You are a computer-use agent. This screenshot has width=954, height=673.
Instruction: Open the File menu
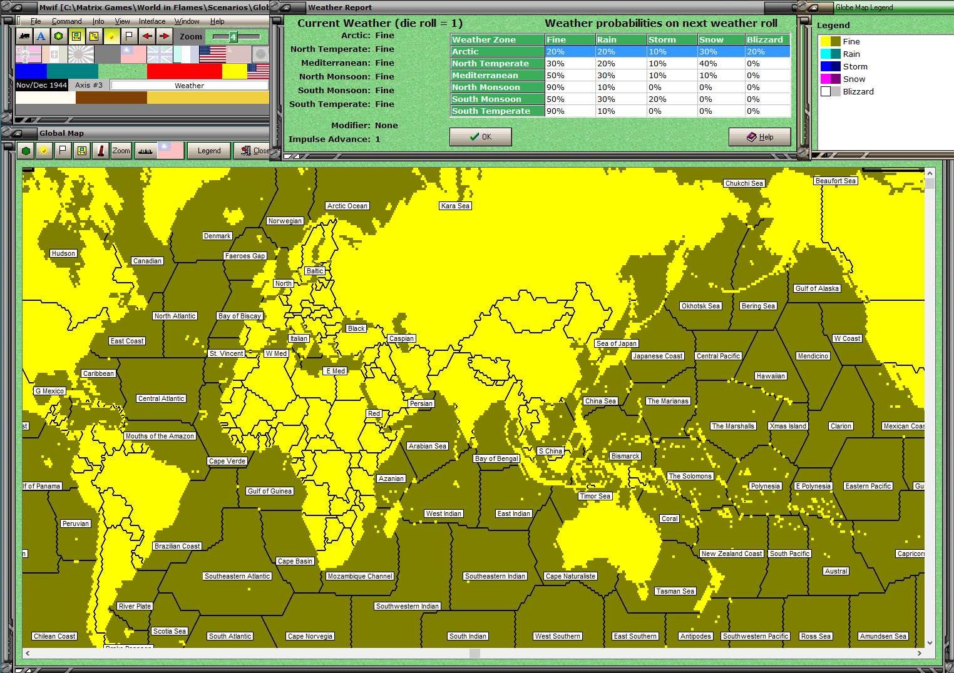pyautogui.click(x=36, y=21)
